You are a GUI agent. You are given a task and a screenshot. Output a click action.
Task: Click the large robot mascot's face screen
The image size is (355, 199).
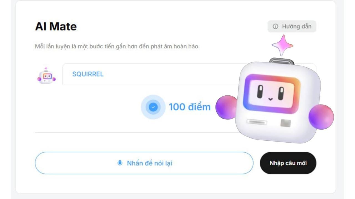pos(272,94)
